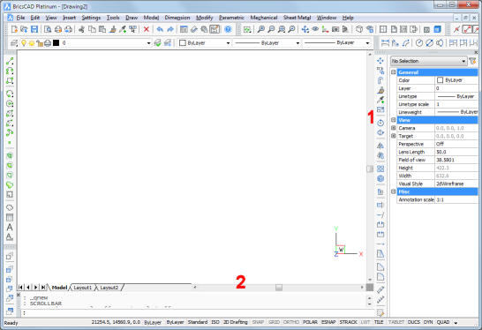The image size is (482, 330).
Task: Open the ByLayer color swatch dropdown
Action: [x=205, y=43]
